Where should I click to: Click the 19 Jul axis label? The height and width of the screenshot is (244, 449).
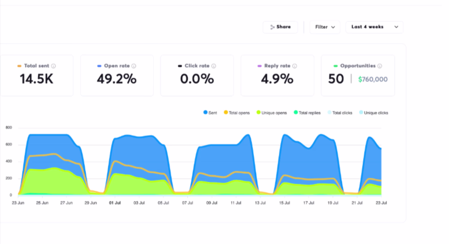click(x=333, y=203)
